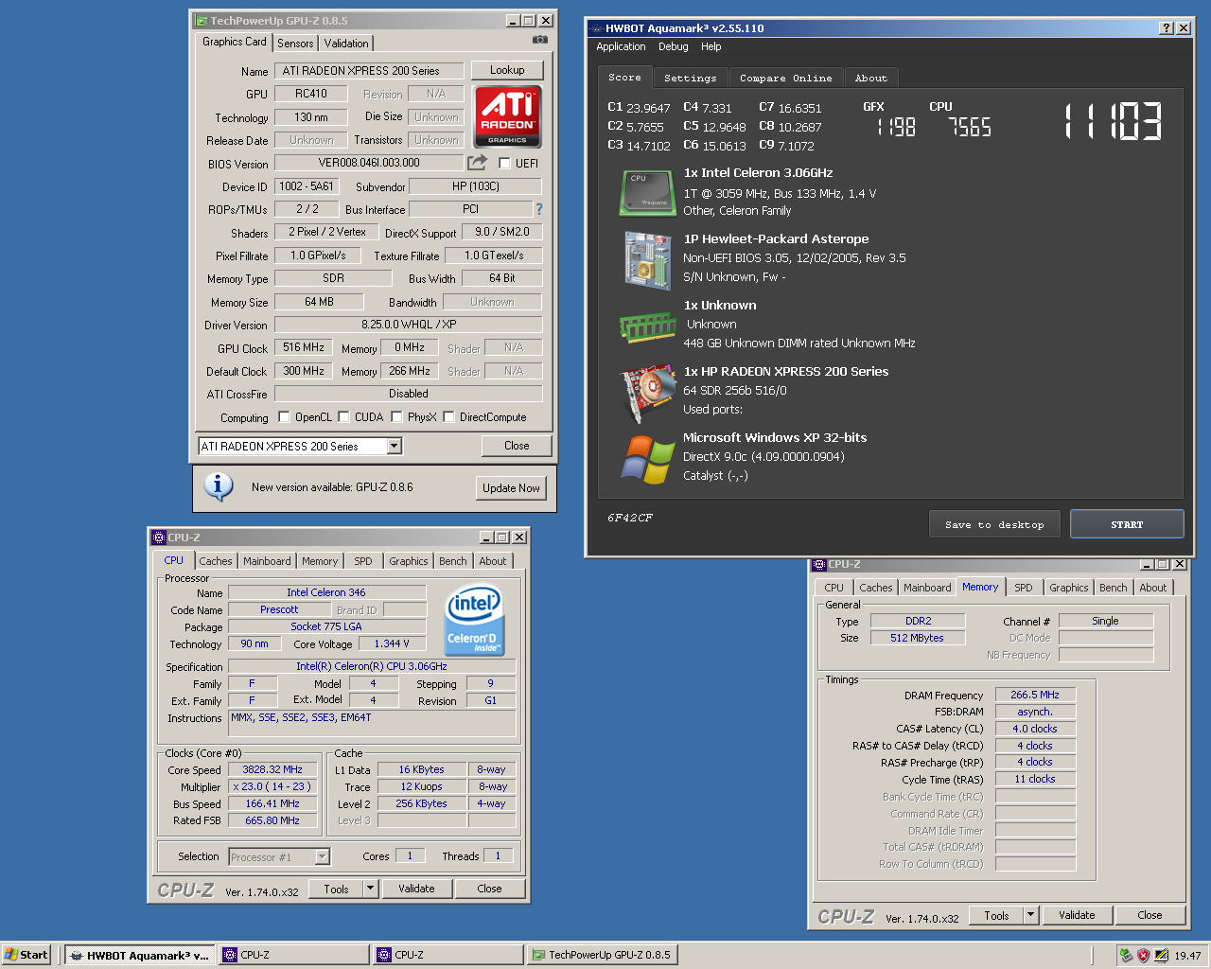Click the red shield tray icon
Screen dimensions: 1211x969
click(x=1143, y=956)
